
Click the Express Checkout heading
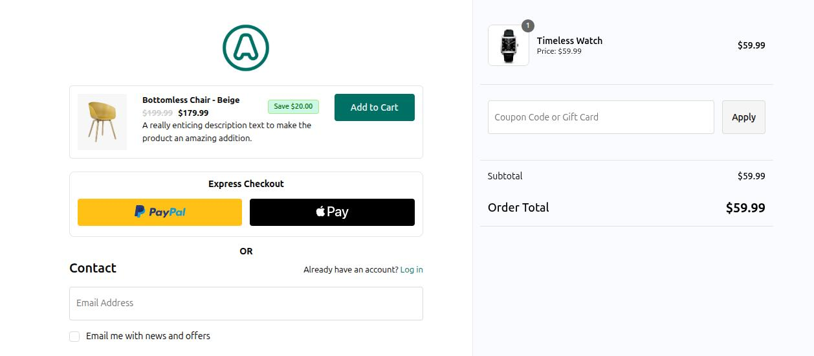[x=246, y=184]
